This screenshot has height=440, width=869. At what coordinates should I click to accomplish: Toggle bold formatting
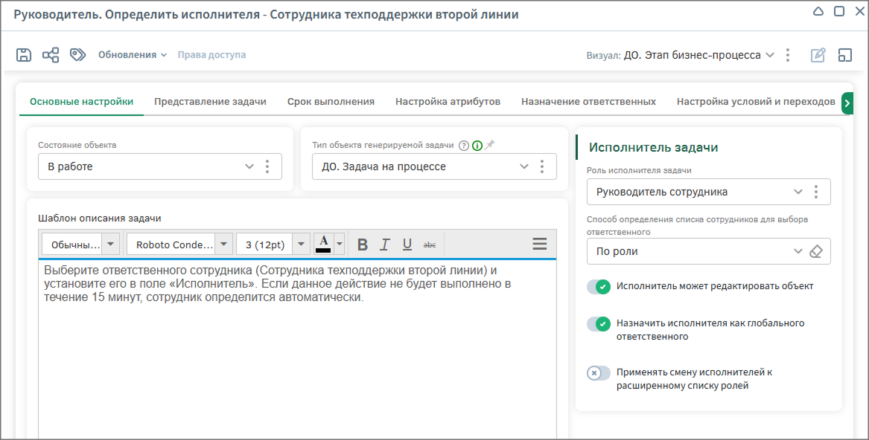(x=363, y=244)
